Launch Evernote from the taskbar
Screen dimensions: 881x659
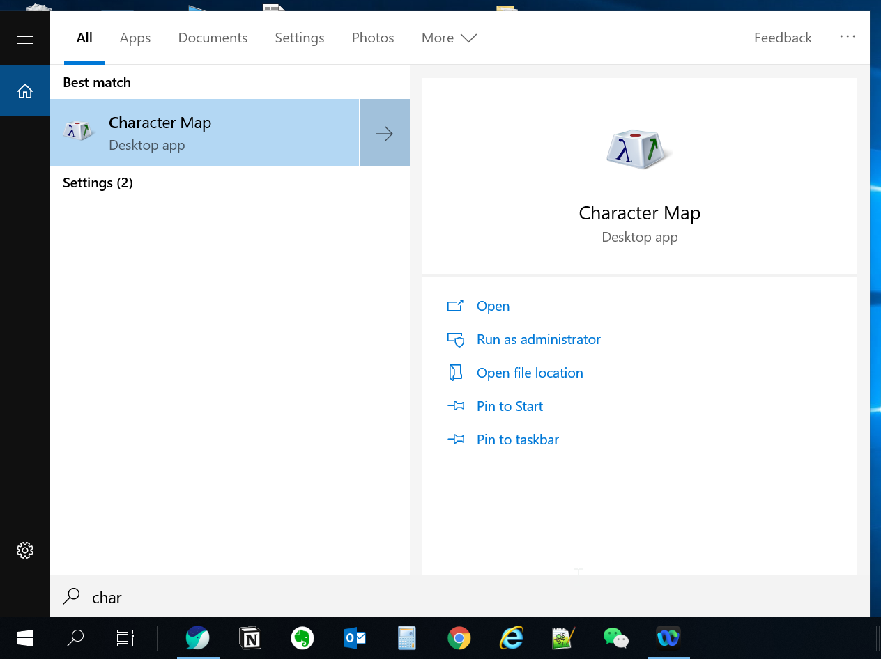click(x=302, y=638)
